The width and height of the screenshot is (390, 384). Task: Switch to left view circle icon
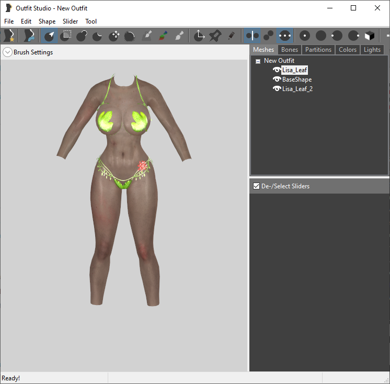pos(337,36)
